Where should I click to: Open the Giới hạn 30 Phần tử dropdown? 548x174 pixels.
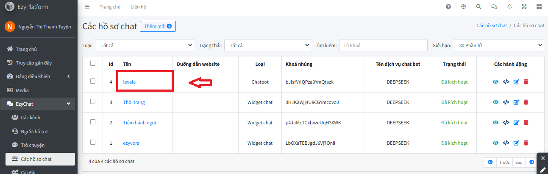[499, 45]
